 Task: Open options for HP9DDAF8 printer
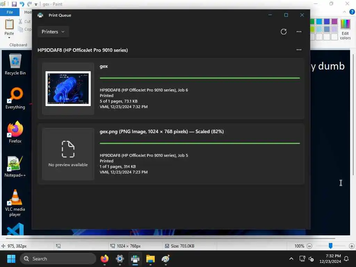[299, 50]
